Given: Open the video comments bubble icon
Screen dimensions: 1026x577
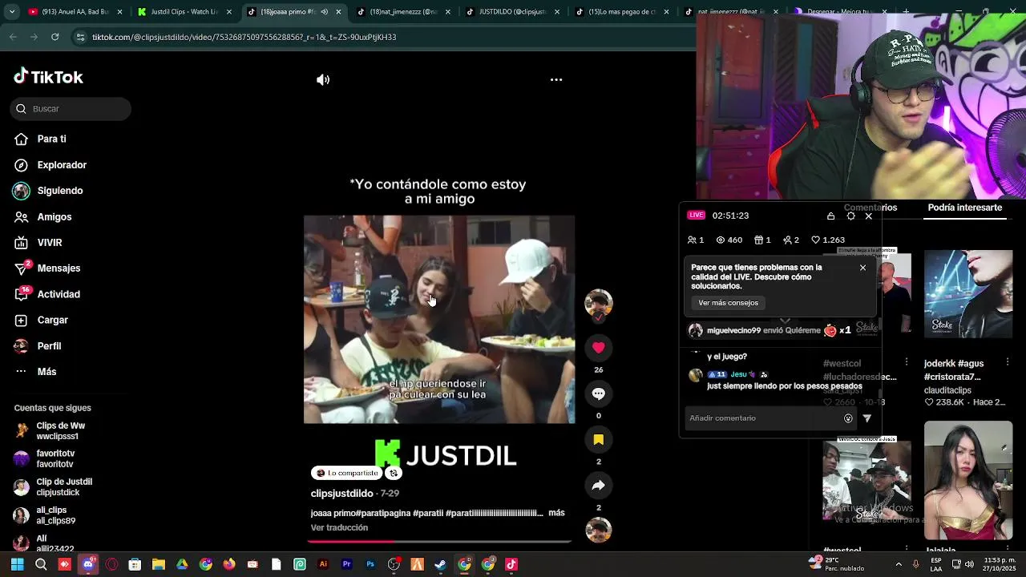Looking at the screenshot, I should [x=598, y=393].
